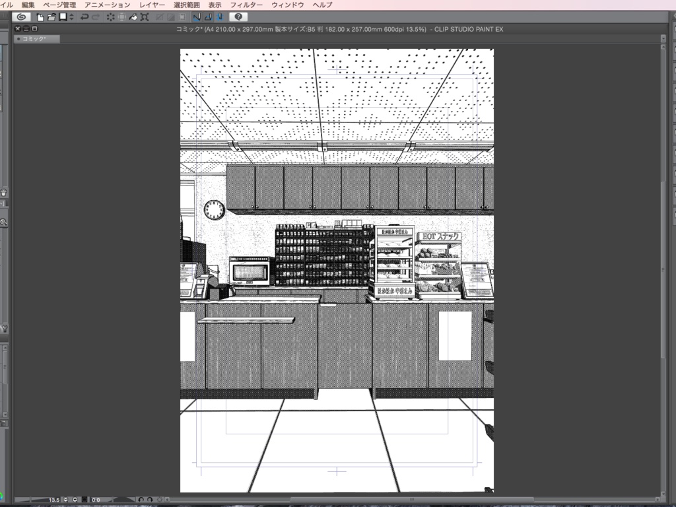Rotate canvas left icon

click(141, 500)
